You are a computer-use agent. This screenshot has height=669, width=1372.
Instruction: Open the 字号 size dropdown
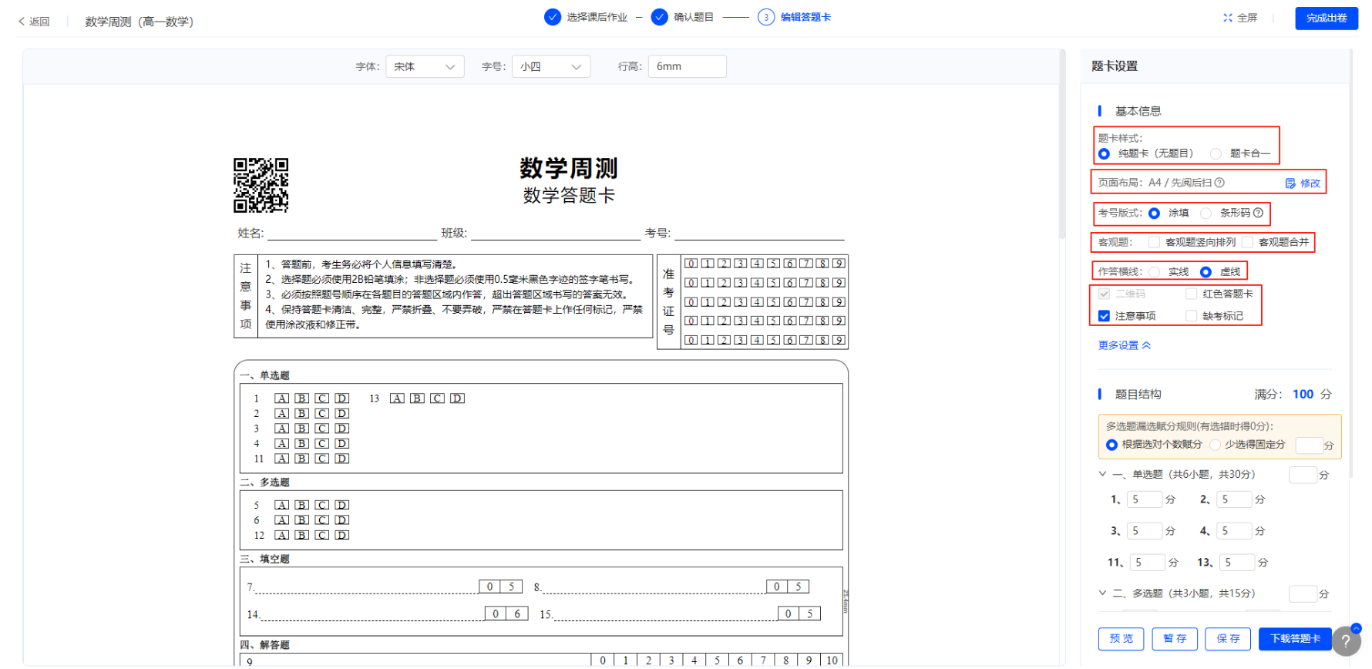(550, 67)
